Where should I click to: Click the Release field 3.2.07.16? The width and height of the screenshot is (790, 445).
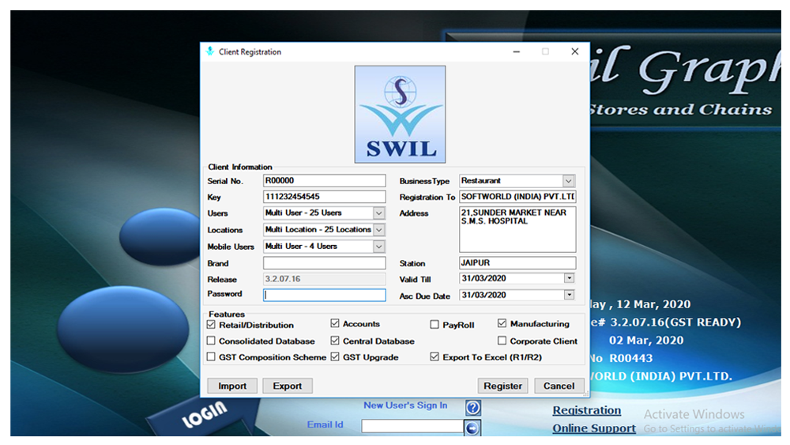tap(325, 279)
